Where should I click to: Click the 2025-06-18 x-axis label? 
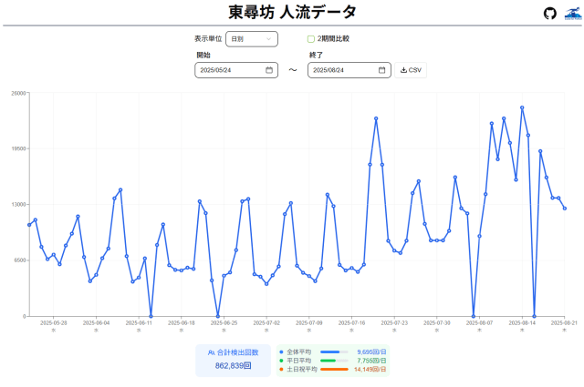(182, 323)
